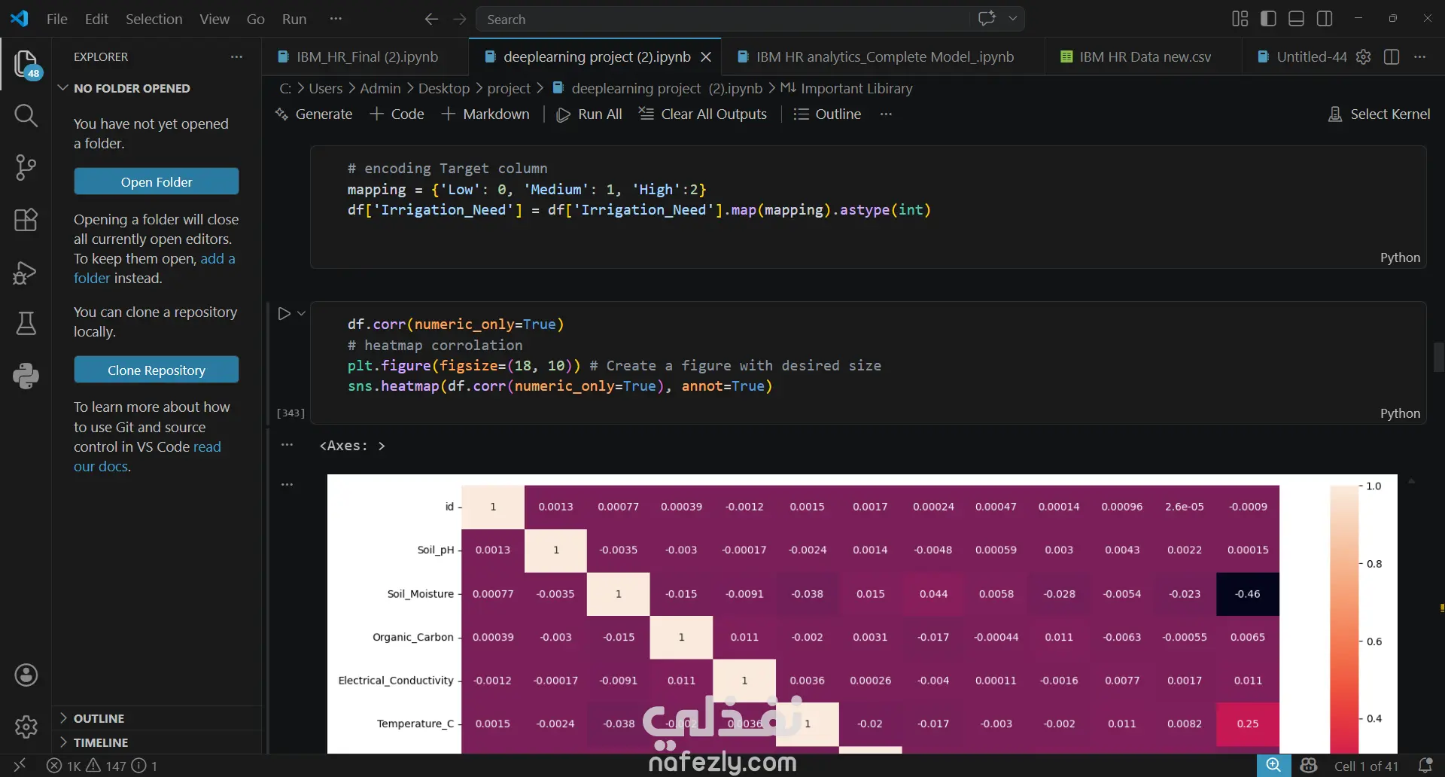The height and width of the screenshot is (777, 1445).
Task: Open the Python extension view
Action: coord(26,376)
